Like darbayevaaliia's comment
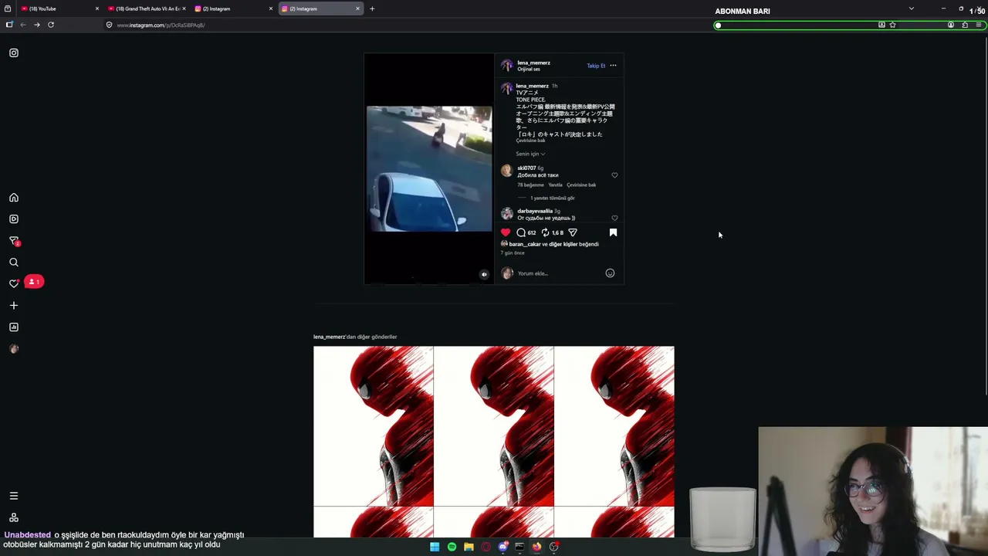Screen dimensions: 988x556 614,218
